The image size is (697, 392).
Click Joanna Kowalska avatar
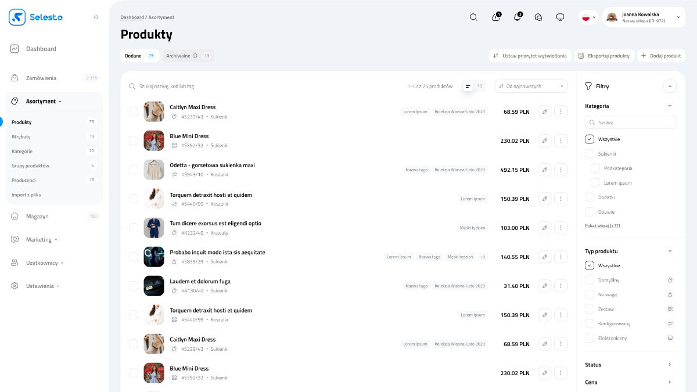point(612,17)
